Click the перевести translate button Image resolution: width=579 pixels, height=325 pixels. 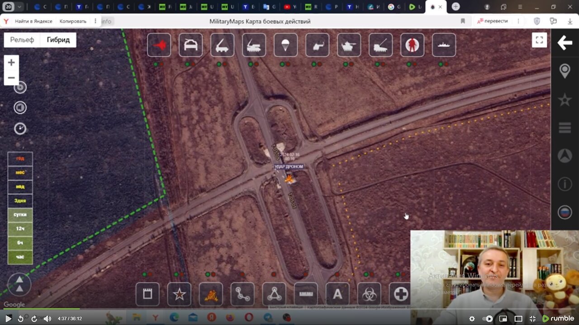[493, 21]
